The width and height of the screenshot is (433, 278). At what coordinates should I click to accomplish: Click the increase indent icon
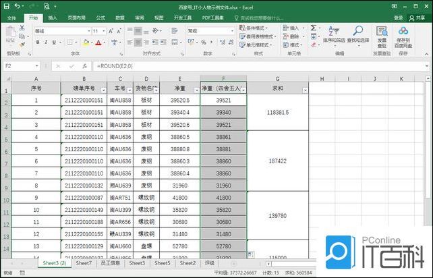(163, 43)
